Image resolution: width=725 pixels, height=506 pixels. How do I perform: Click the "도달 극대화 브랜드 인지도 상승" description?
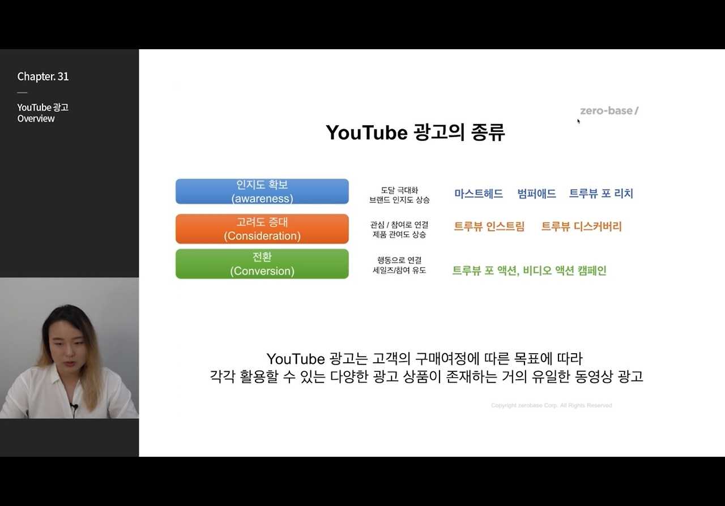coord(399,195)
